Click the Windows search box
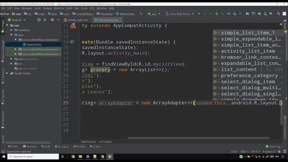This screenshot has height=162, width=288. 33,157
